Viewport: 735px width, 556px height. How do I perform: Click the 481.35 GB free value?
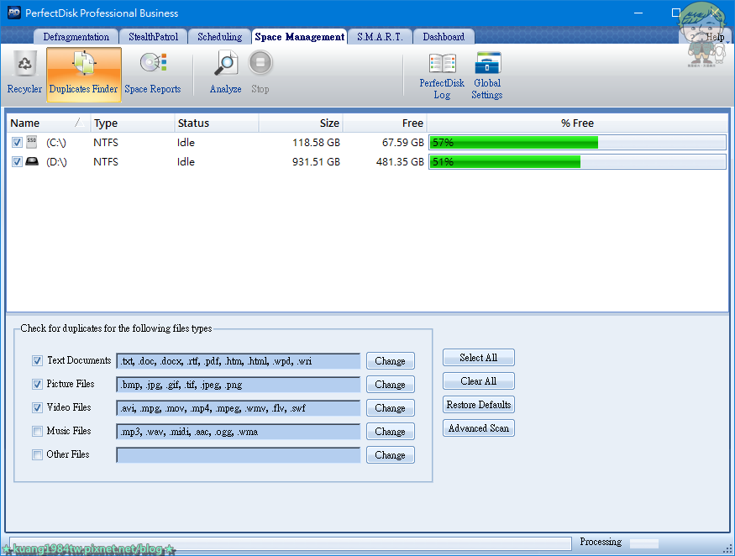tap(400, 162)
